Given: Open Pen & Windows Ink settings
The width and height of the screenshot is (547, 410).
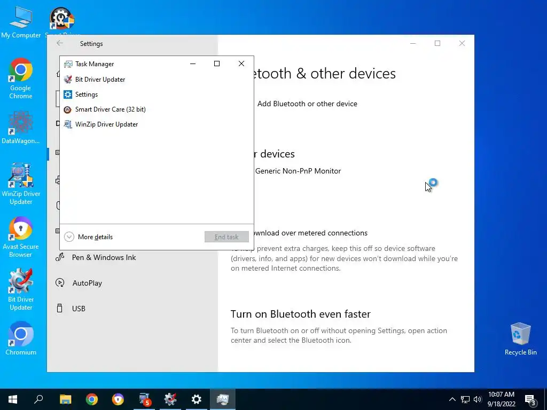Looking at the screenshot, I should pyautogui.click(x=104, y=258).
